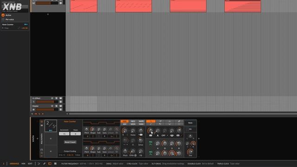Solo the Master track
This screenshot has height=167, width=297.
tap(57, 106)
